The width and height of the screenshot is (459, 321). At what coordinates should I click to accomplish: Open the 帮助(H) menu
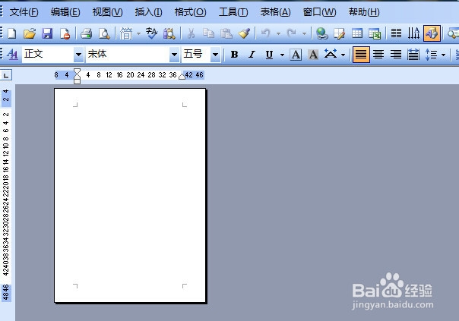364,12
